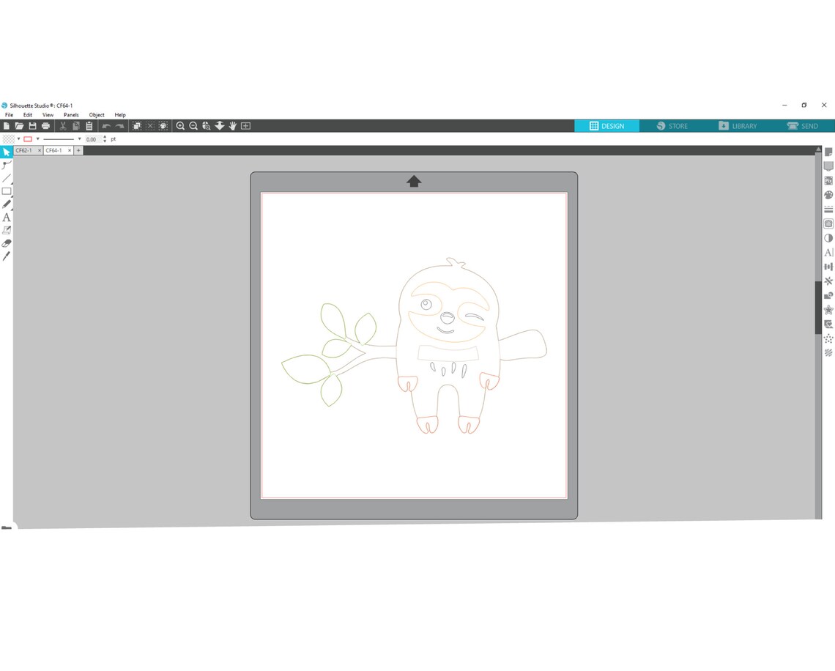Click the line thickness 0.00 field
This screenshot has height=671, width=835.
(x=93, y=139)
